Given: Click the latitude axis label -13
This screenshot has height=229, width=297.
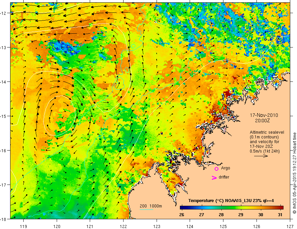Looking at the screenshot, I should pyautogui.click(x=4, y=47).
